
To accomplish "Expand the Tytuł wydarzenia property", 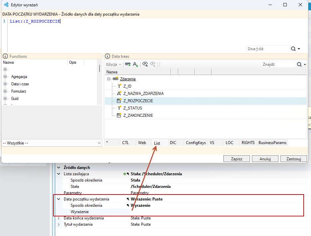I will pos(59,224).
